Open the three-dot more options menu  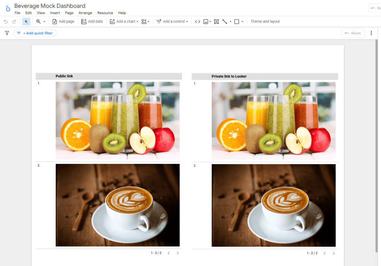click(371, 33)
